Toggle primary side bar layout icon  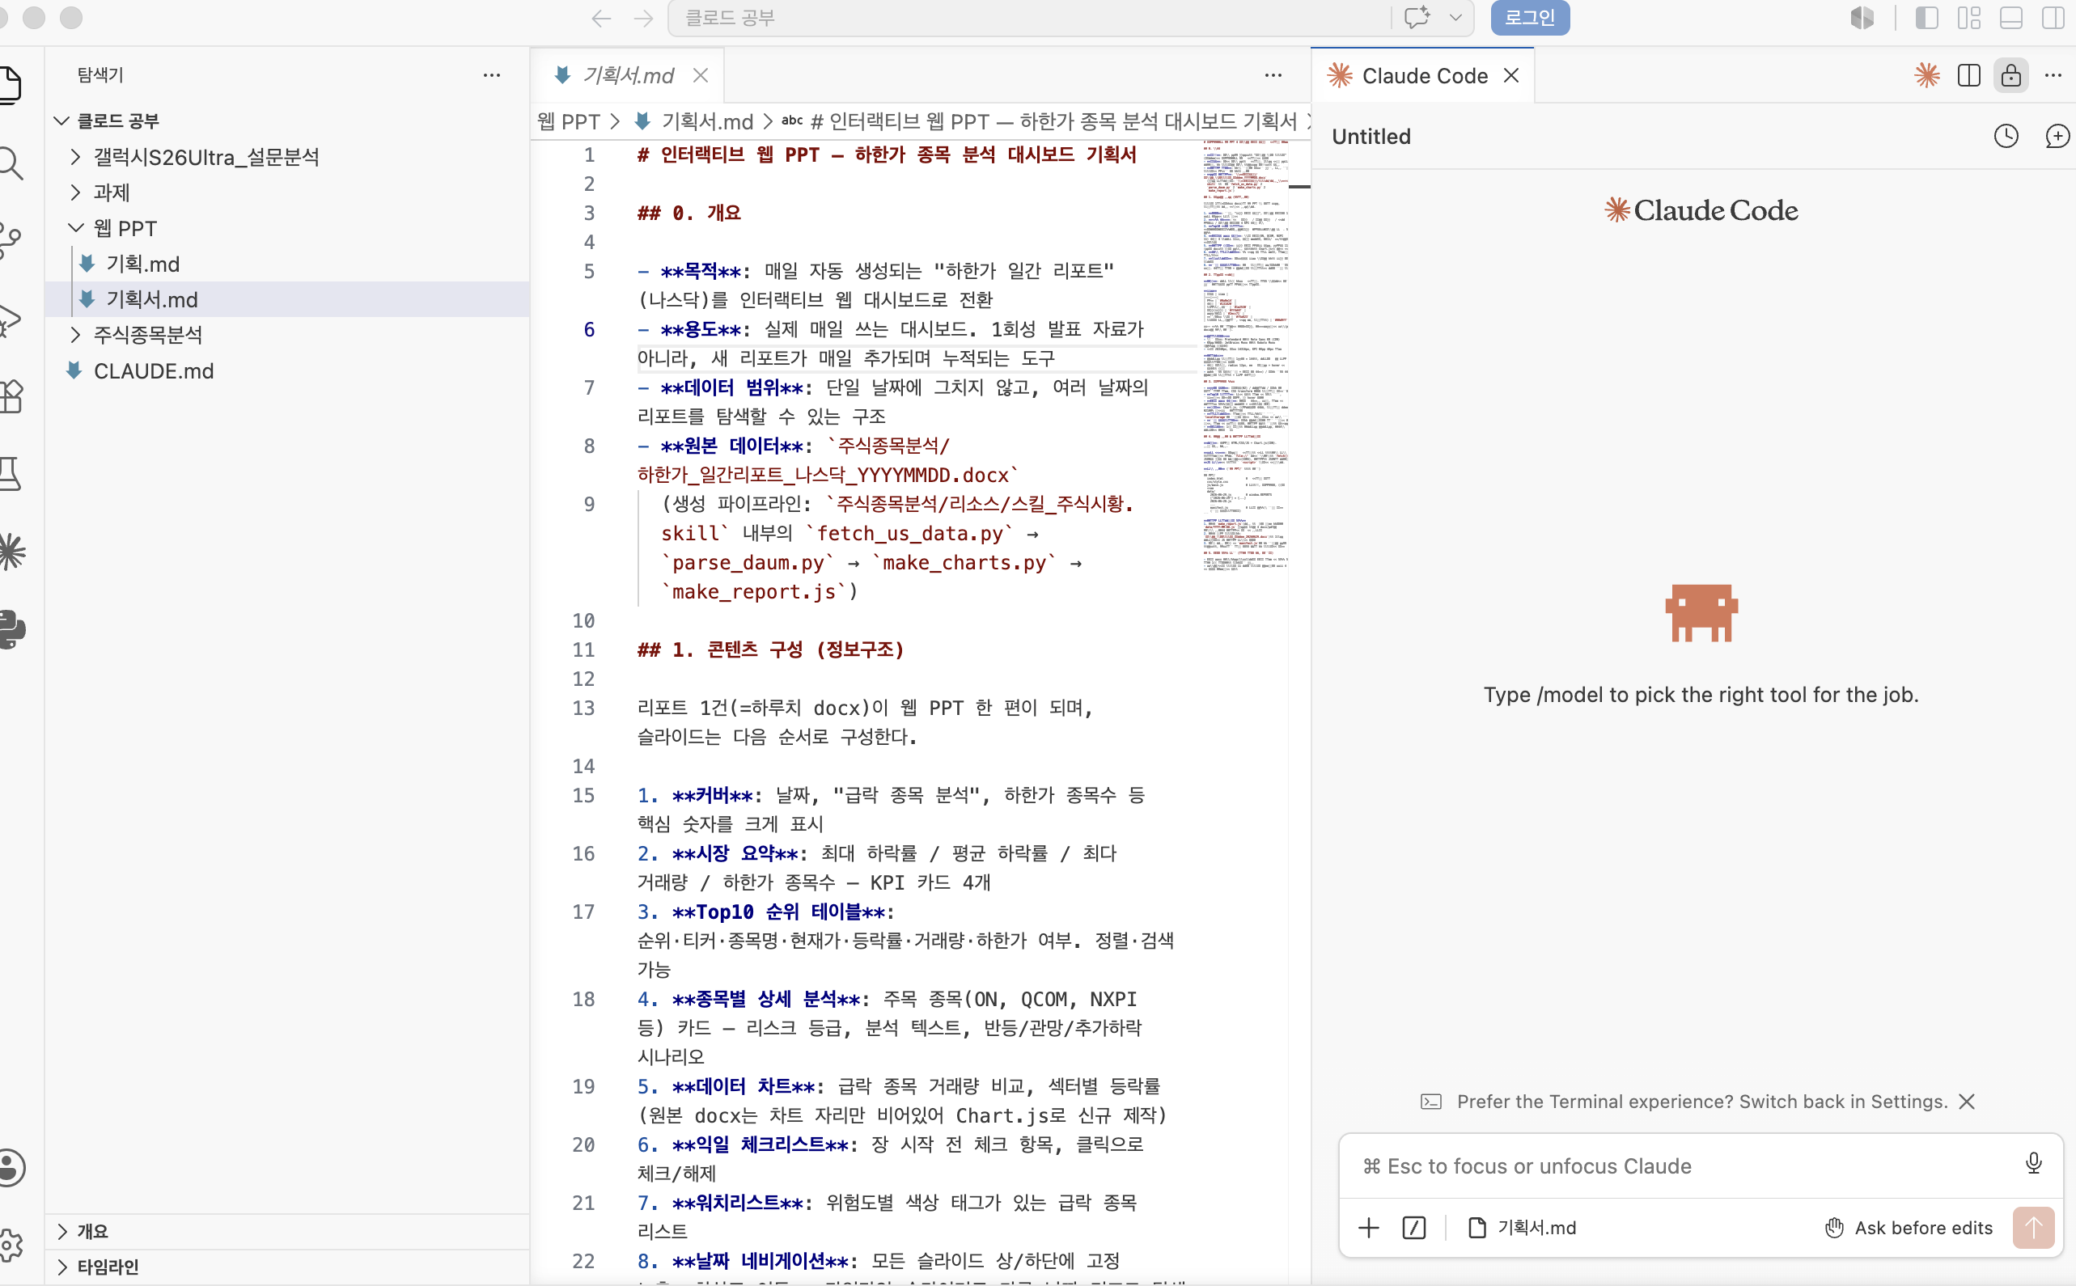click(x=1926, y=18)
